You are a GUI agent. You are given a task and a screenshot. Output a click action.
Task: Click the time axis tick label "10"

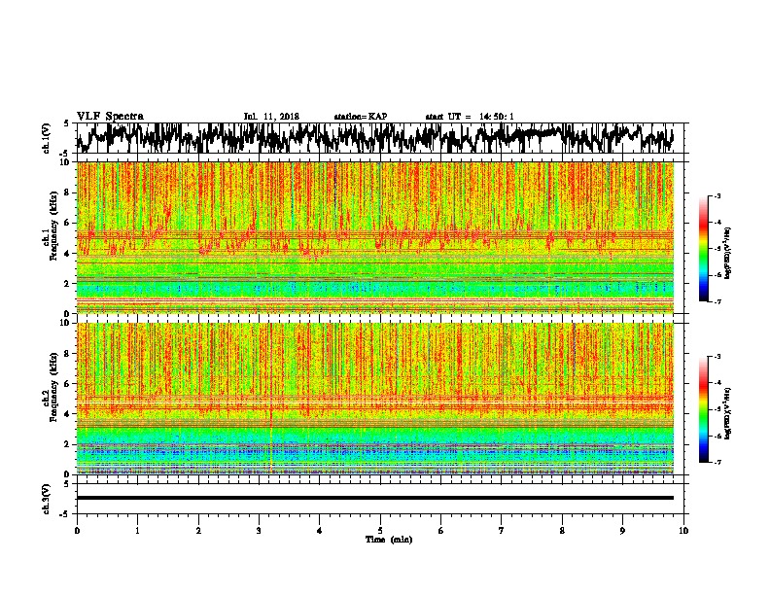click(683, 530)
